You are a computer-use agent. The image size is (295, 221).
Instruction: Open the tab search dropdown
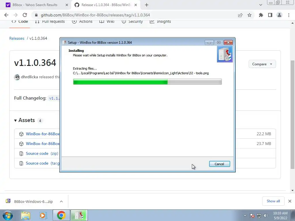coord(260,5)
